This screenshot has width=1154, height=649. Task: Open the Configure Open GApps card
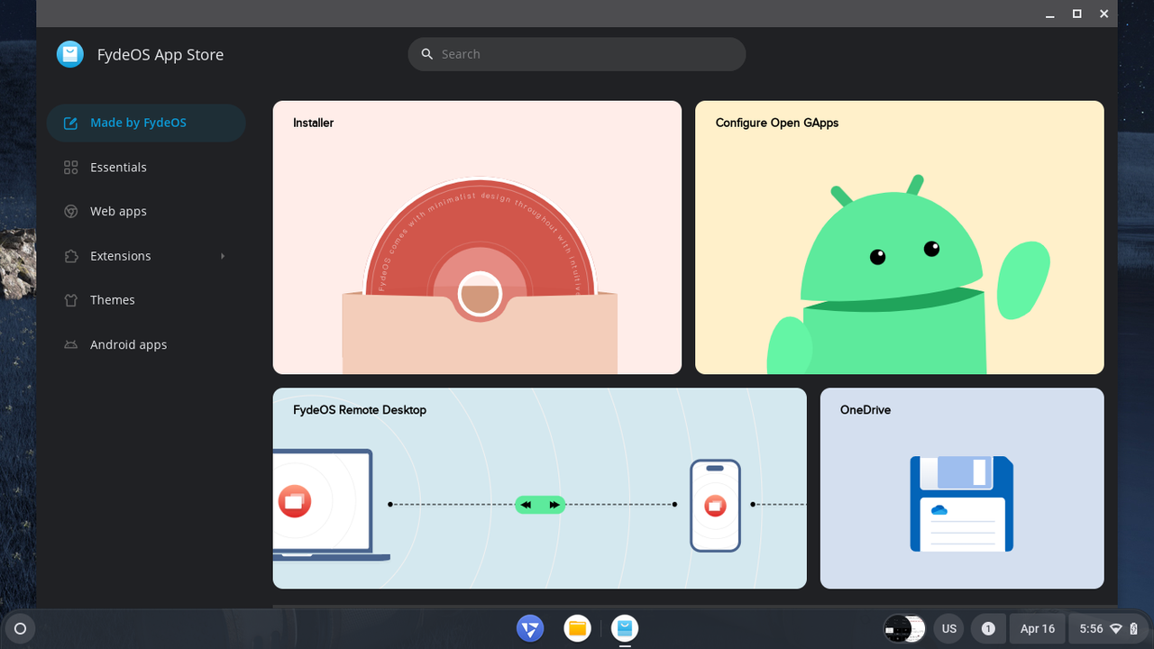900,237
